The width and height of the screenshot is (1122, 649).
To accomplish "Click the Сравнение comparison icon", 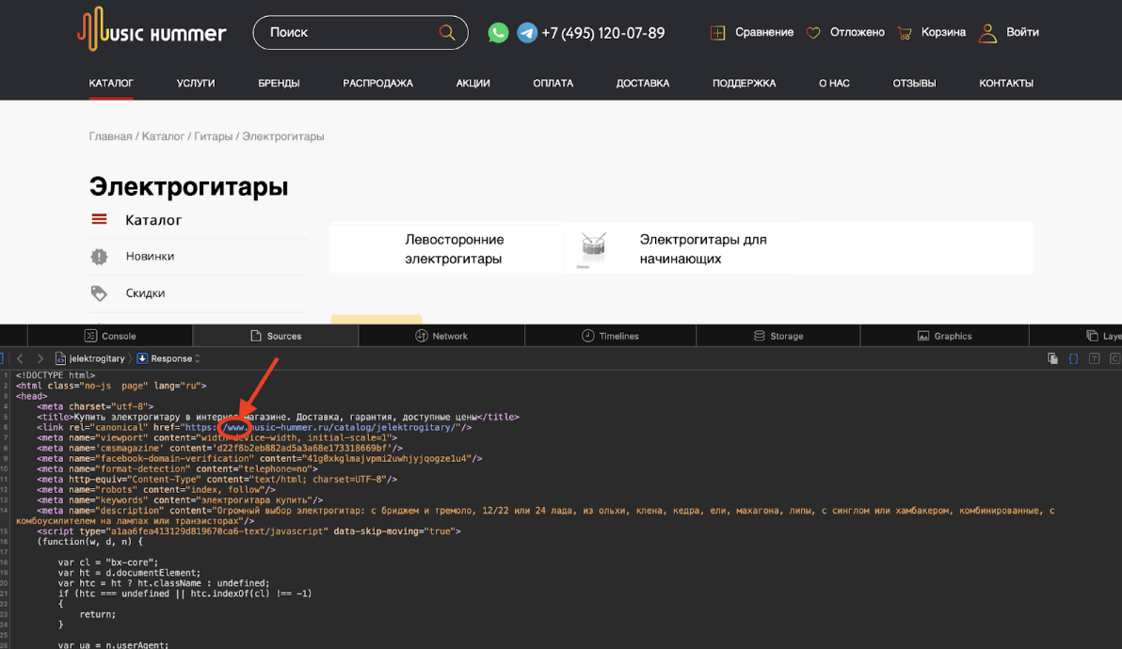I will (717, 32).
